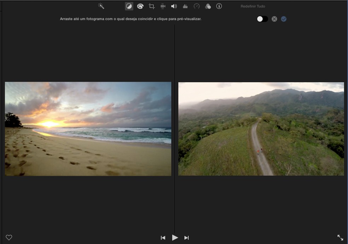Screen dimensions: 348x244
Task: Open the Stabilization camera tool
Action: 163,6
